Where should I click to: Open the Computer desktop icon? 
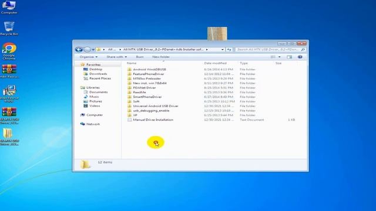tap(9, 7)
